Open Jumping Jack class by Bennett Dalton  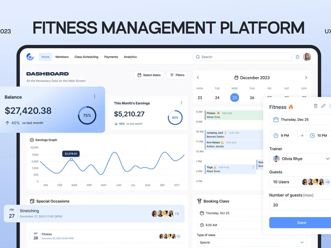tap(234, 135)
